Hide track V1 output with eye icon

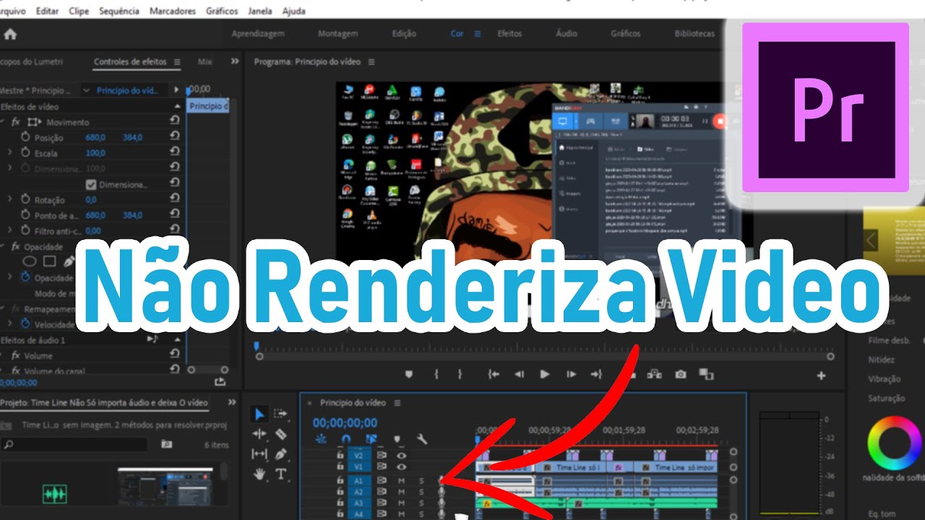401,467
